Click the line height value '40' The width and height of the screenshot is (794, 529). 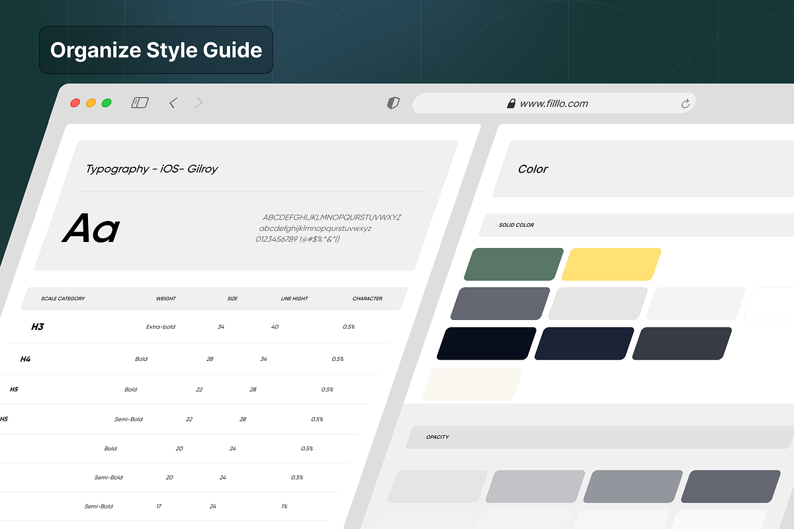click(x=275, y=327)
